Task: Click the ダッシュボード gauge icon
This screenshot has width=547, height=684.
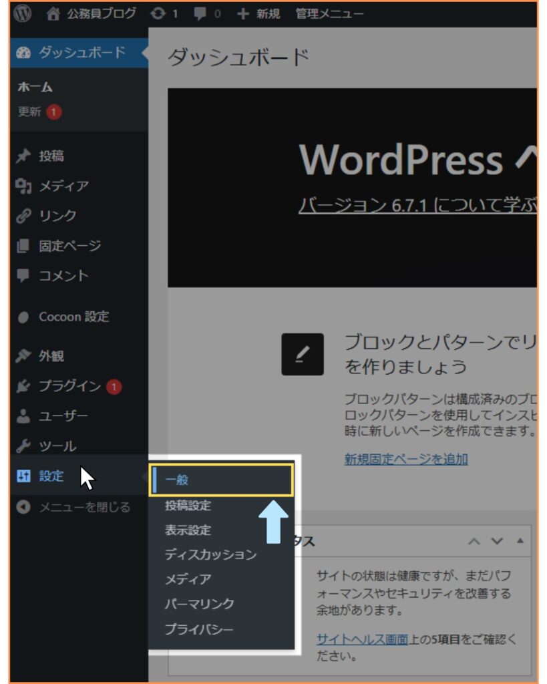Action: [x=23, y=53]
